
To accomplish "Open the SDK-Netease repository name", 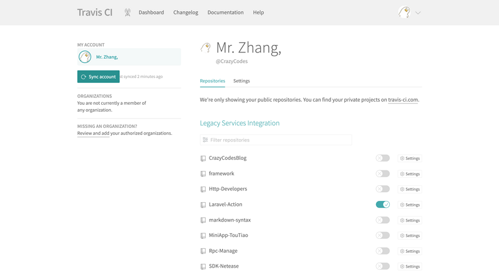I will [224, 266].
